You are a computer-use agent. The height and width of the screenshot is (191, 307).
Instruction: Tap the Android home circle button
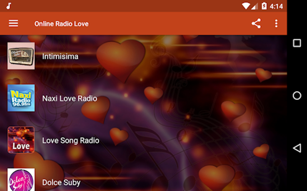click(297, 95)
